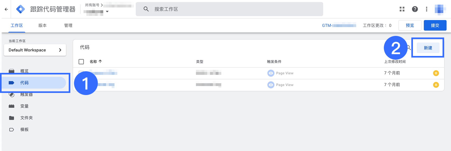Click the Page View trigger eye icon, second row
The width and height of the screenshot is (451, 151).
point(271,85)
